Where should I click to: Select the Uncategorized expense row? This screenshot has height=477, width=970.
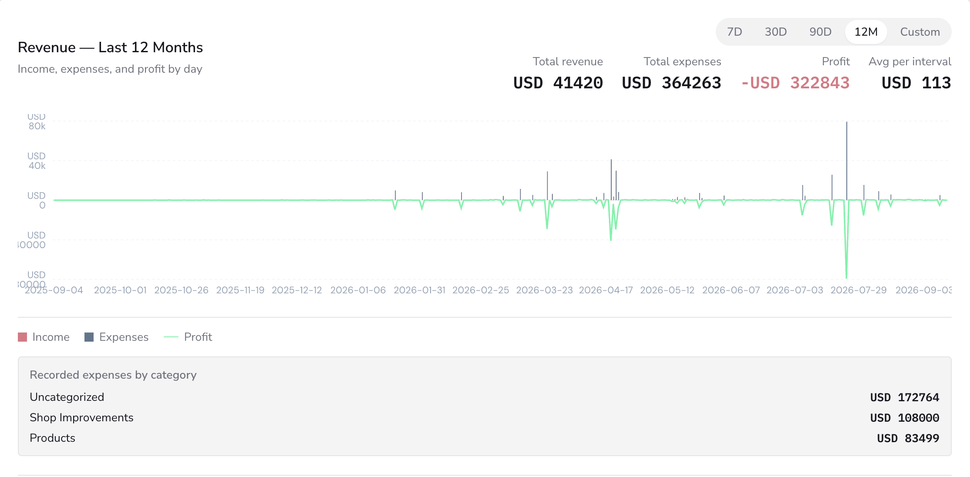[485, 397]
